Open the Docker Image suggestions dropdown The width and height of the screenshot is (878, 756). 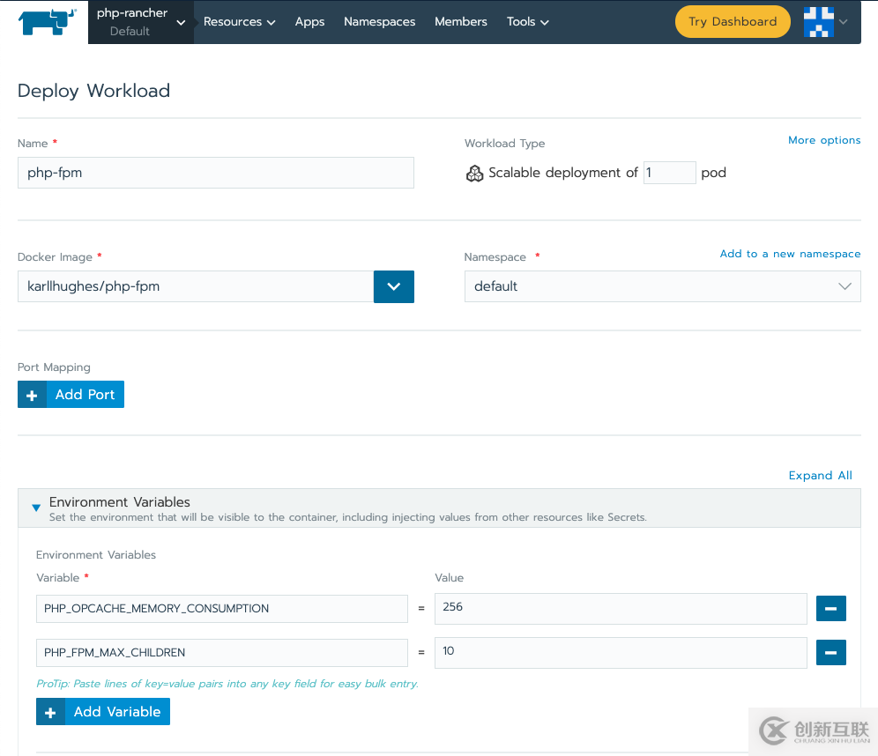tap(393, 286)
